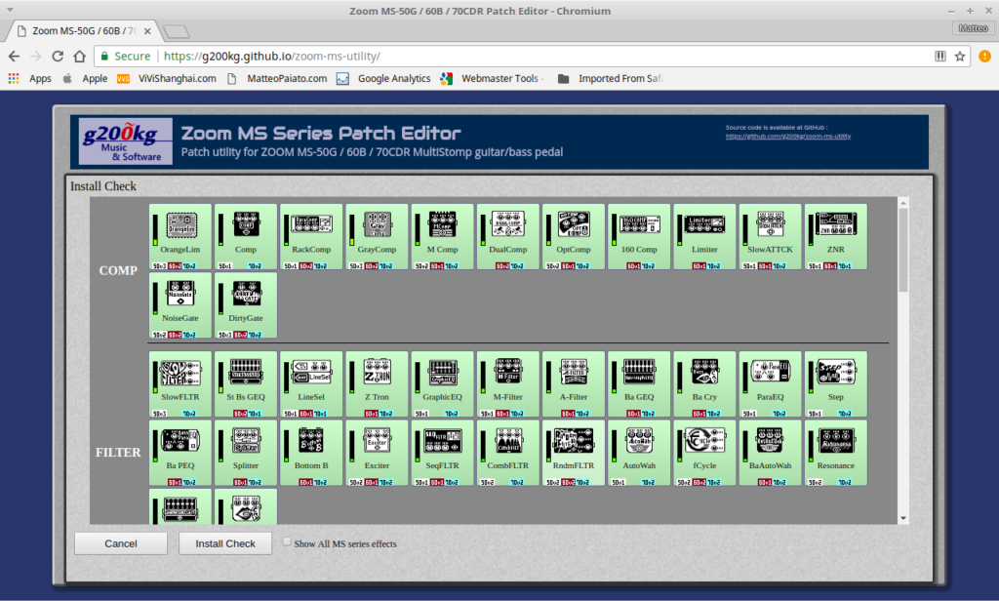Open the Google Analytics bookmark
This screenshot has height=601, width=999.
pyautogui.click(x=383, y=78)
